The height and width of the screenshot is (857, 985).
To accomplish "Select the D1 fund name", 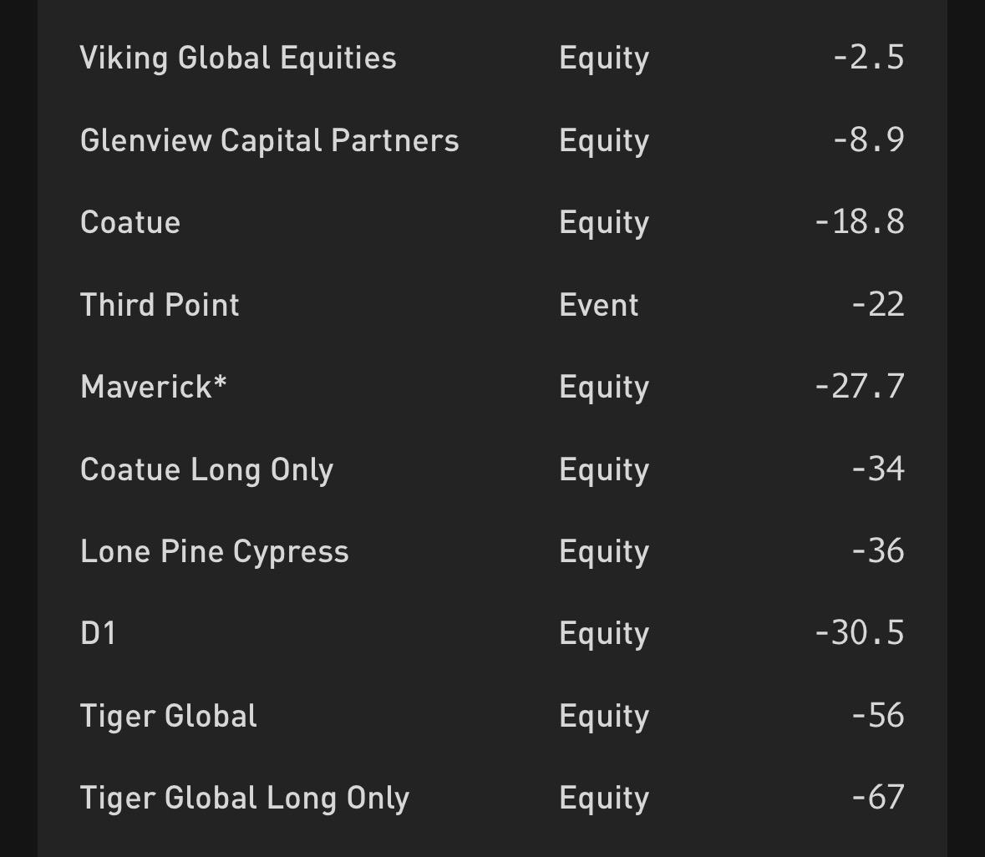I will tap(98, 633).
